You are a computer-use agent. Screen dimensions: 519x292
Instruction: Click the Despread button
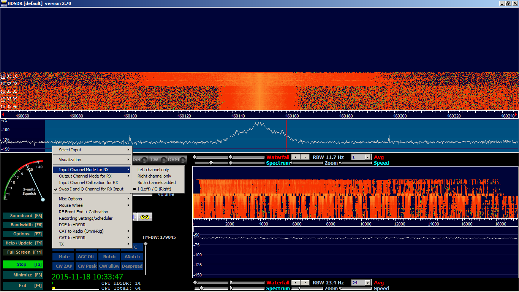coord(132,266)
